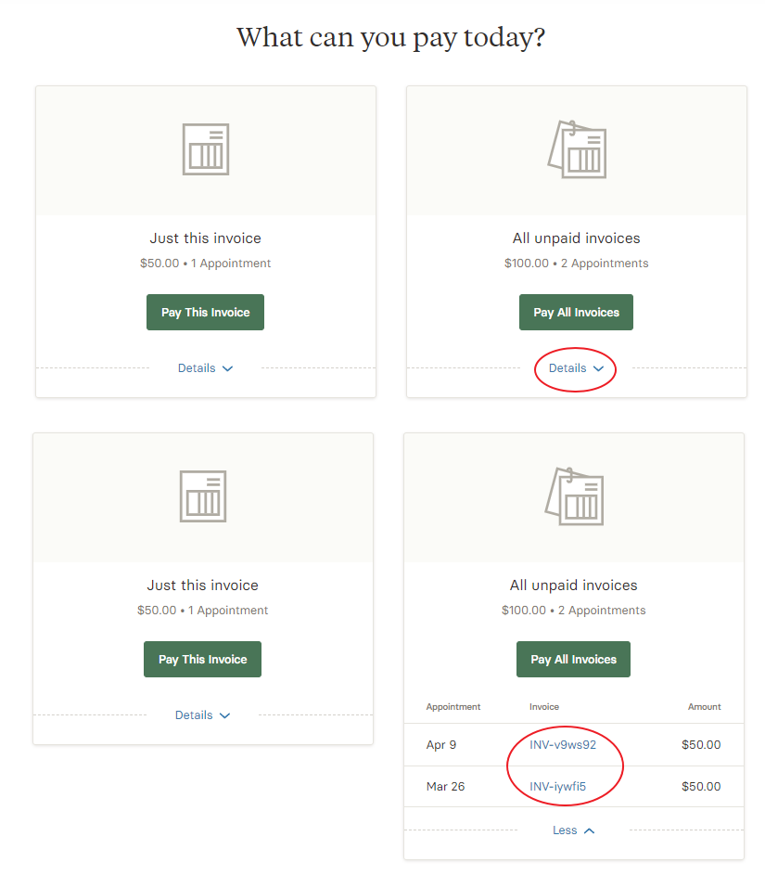This screenshot has height=875, width=765.
Task: Open invoice INV-v9ws92
Action: click(563, 744)
